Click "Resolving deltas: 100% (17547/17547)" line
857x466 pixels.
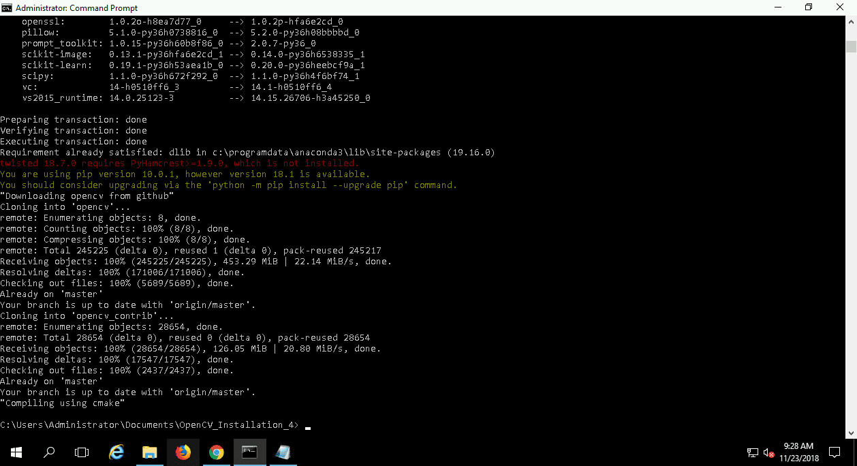(117, 360)
